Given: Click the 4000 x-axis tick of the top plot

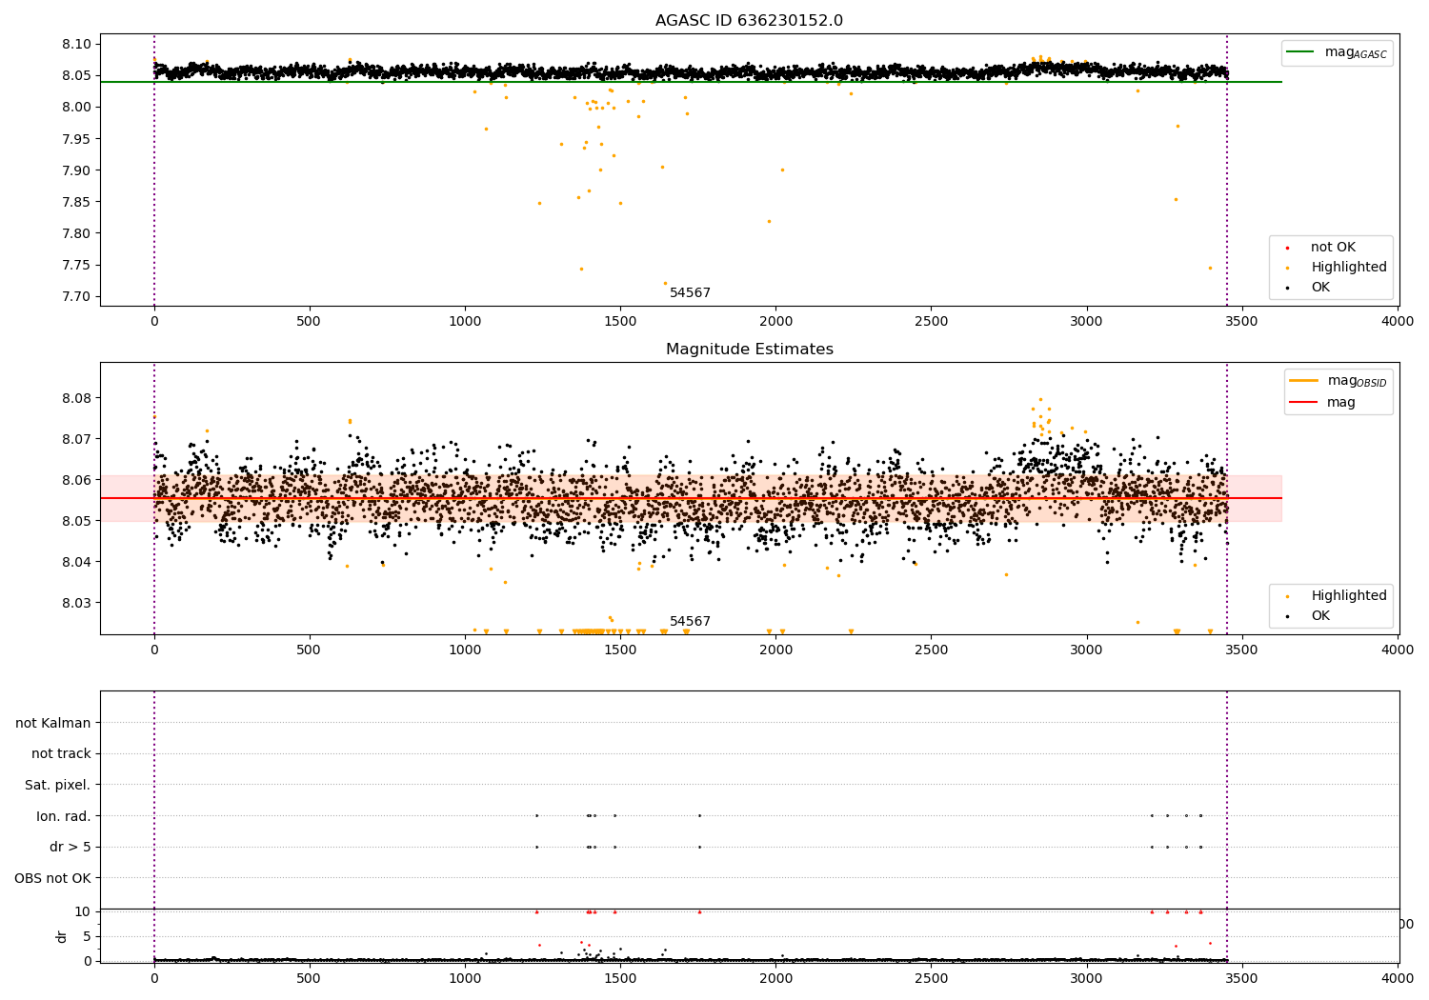Looking at the screenshot, I should pyautogui.click(x=1398, y=322).
